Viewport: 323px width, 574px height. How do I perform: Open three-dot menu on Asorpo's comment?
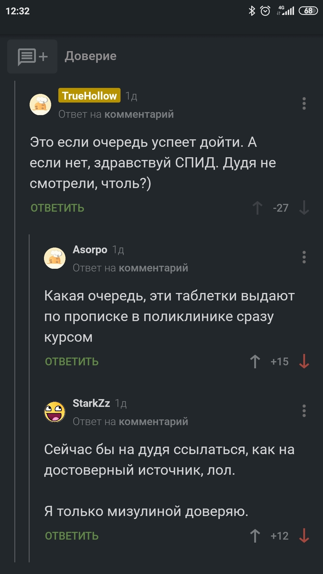(304, 257)
